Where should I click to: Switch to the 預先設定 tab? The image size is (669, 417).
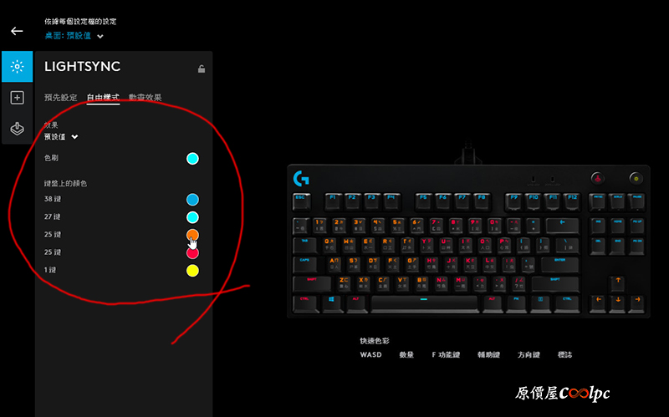60,98
